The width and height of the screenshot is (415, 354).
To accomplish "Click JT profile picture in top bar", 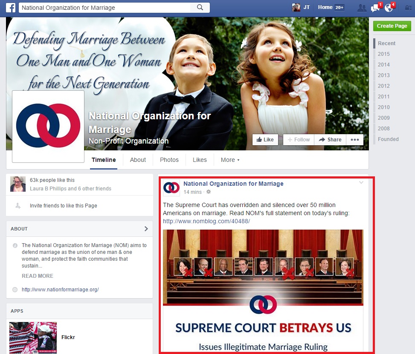I will click(296, 7).
